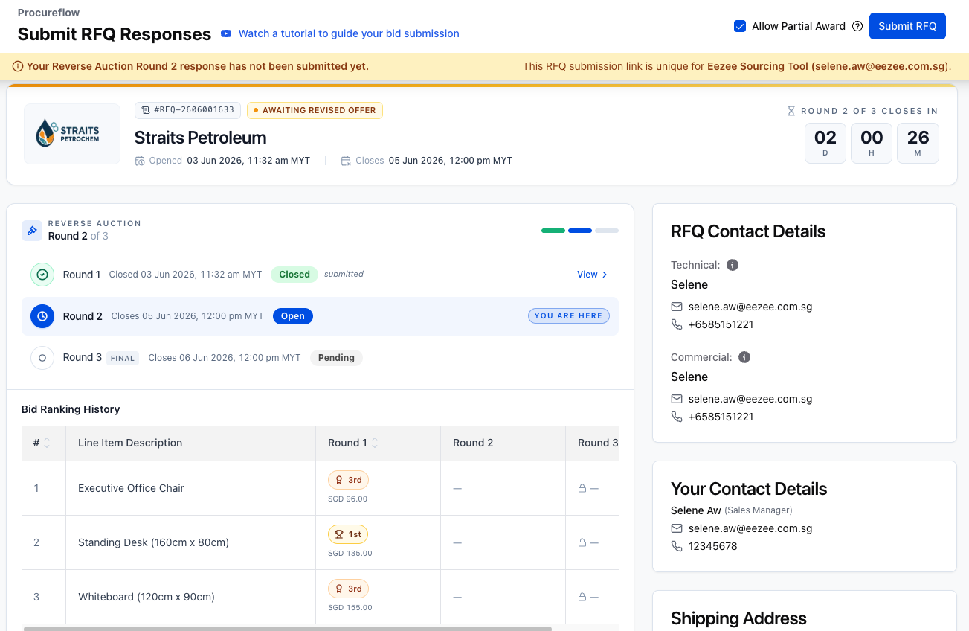Screen dimensions: 969x631
Task: Click the video tutorial play icon
Action: (226, 33)
